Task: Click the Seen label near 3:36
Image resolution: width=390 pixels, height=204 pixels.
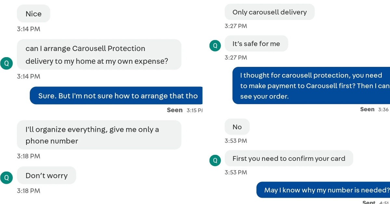Action: pos(367,109)
